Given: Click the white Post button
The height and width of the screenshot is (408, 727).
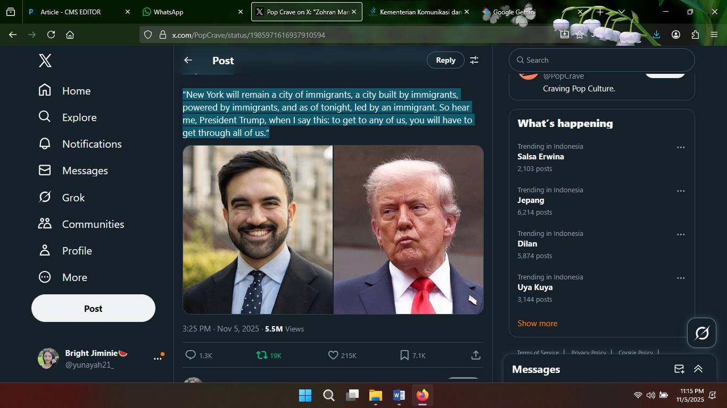Looking at the screenshot, I should click(x=93, y=308).
